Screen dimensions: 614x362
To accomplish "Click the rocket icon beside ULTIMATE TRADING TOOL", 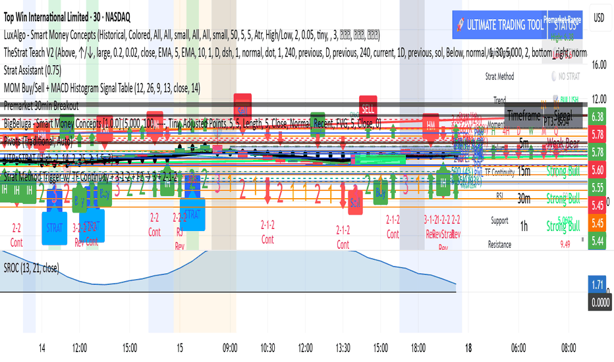I will pyautogui.click(x=460, y=25).
